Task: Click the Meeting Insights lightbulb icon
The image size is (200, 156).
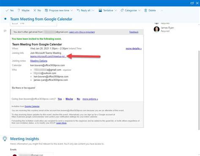Action: [x=5, y=139]
